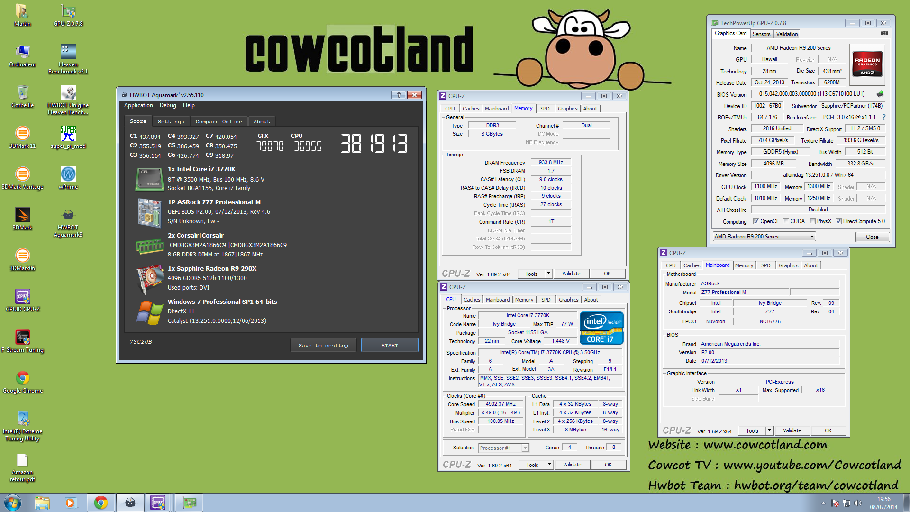Open the Windows Start menu
910x512 pixels.
(13, 503)
